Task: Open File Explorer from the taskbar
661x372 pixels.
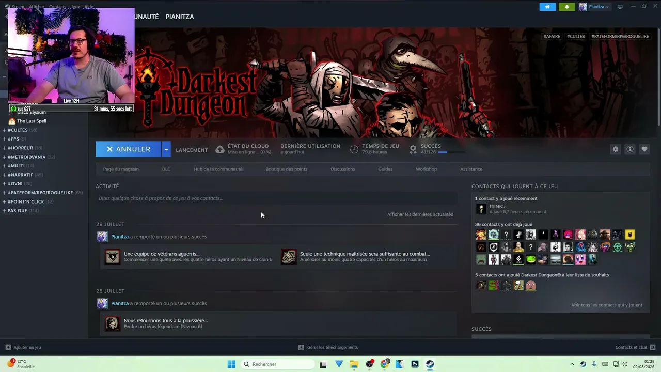Action: pos(354,364)
